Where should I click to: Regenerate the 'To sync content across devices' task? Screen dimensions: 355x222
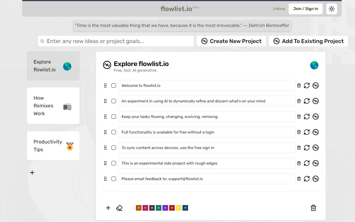tap(307, 148)
